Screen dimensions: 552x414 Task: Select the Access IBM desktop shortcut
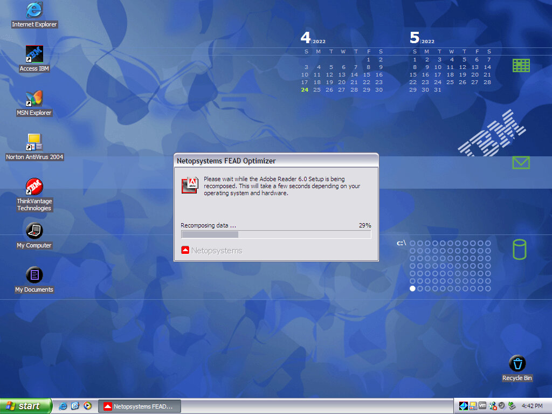pos(34,54)
